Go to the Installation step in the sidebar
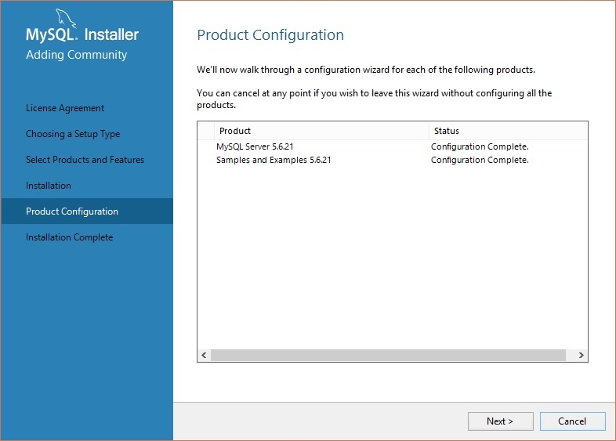 point(49,186)
